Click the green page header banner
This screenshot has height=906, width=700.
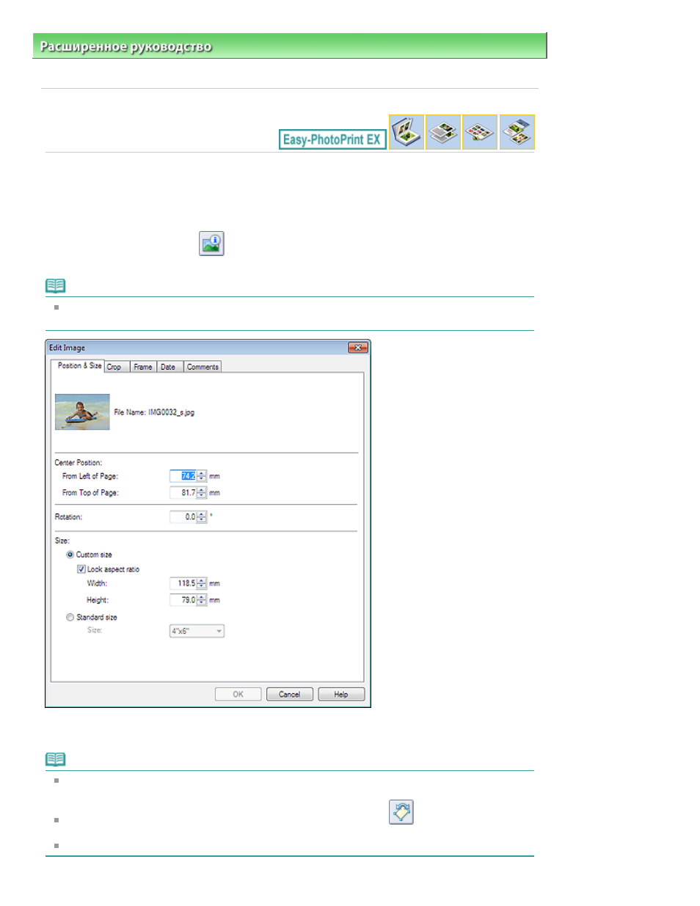(290, 45)
